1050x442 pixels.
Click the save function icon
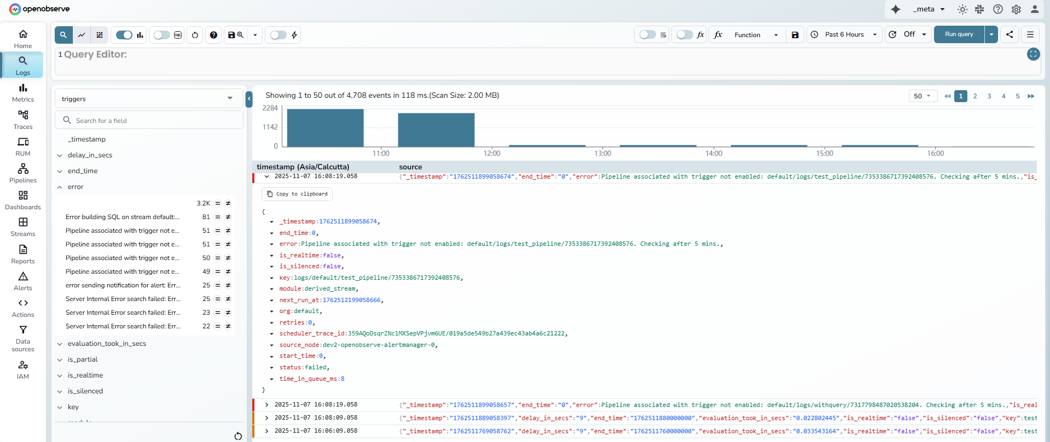795,35
